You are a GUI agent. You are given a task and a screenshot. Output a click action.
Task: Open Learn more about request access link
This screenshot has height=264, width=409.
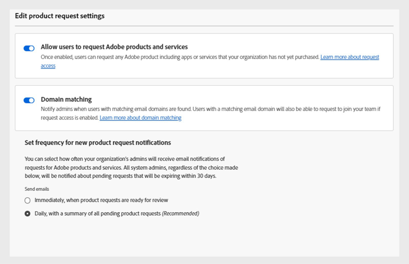350,57
